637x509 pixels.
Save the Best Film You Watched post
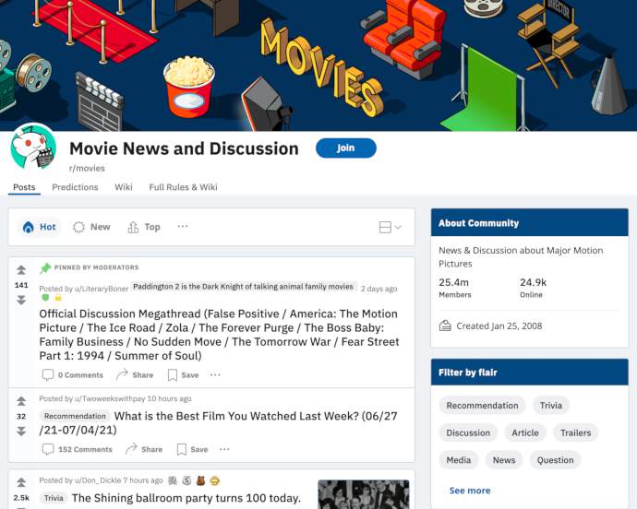193,449
